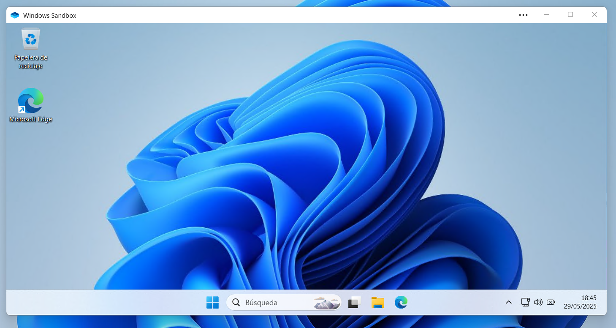Open File Explorer from the taskbar

[x=377, y=302]
